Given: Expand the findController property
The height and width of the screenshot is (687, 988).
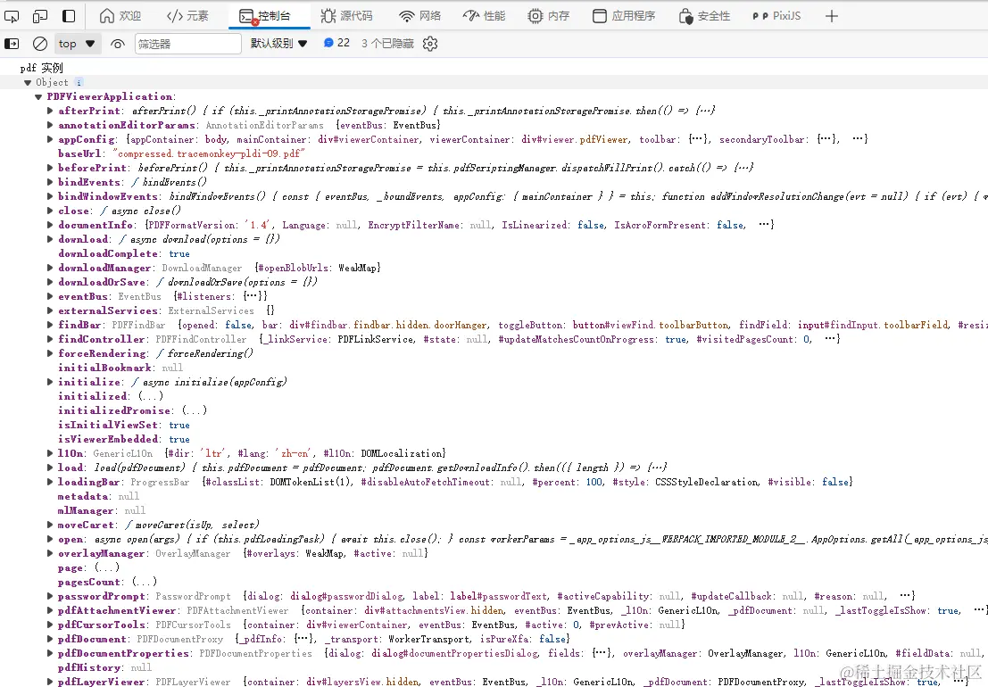Looking at the screenshot, I should [50, 339].
